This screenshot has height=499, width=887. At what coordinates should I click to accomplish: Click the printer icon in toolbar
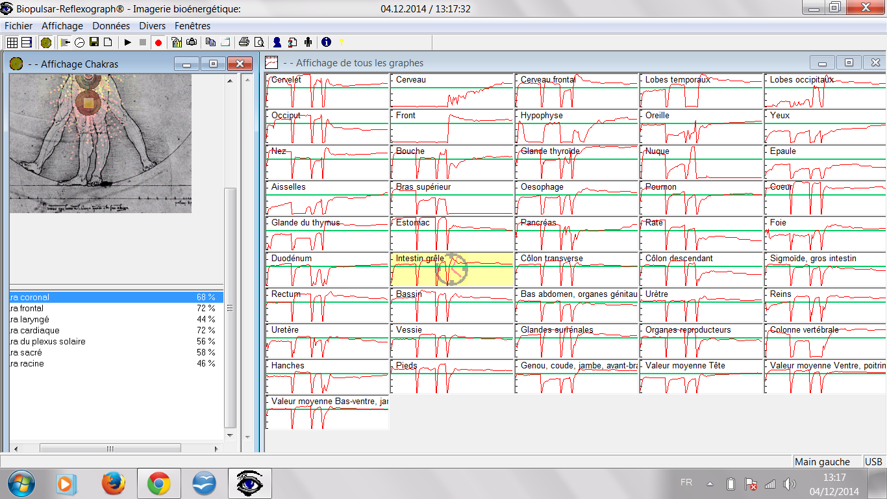point(244,42)
